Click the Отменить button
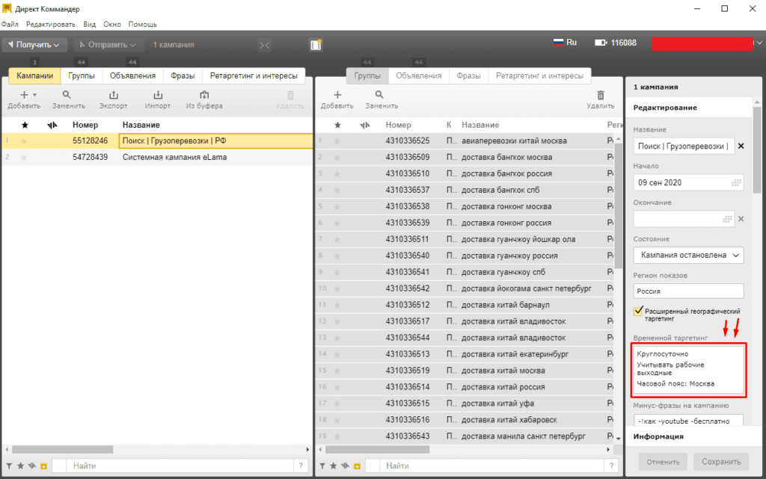 coord(663,462)
